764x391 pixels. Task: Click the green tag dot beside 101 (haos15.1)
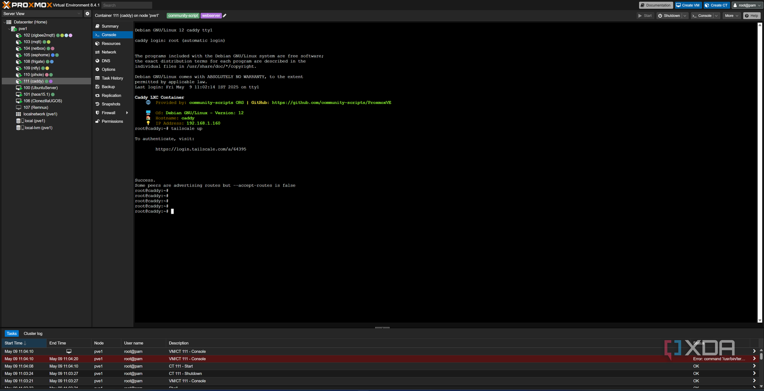53,94
